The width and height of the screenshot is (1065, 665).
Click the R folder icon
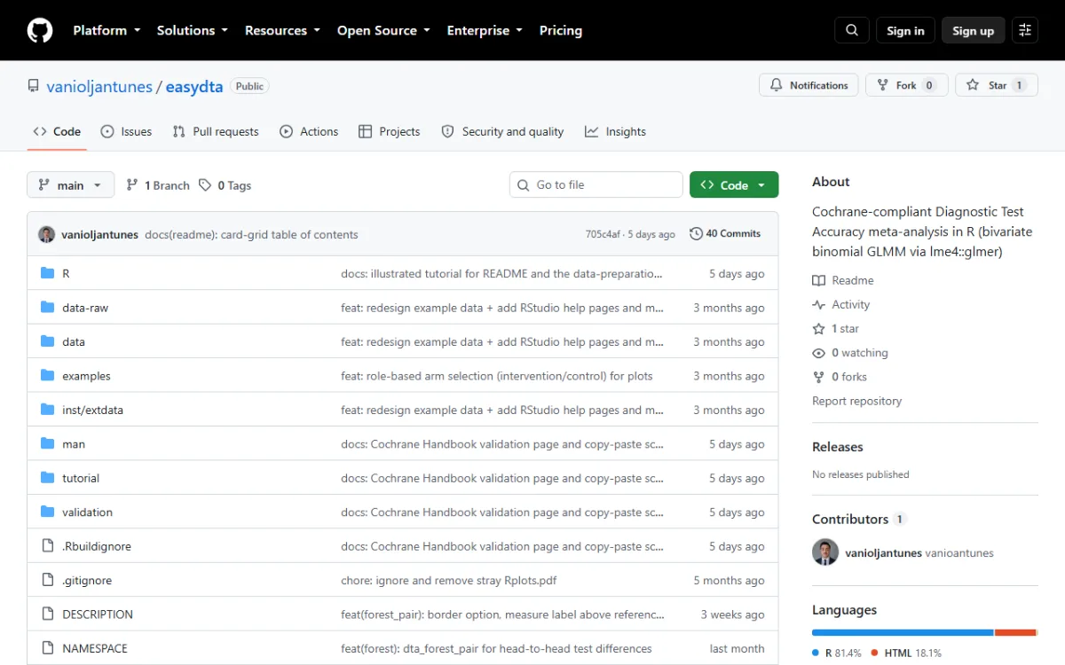tap(48, 273)
